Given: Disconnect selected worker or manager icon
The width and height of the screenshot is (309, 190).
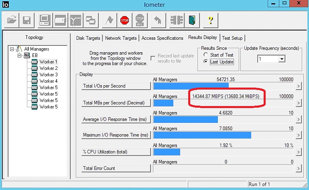Looking at the screenshot, I should (x=177, y=20).
